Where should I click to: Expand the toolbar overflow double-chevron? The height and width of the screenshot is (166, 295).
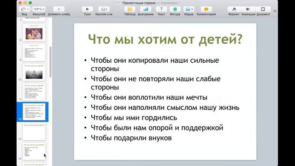pos(275,11)
